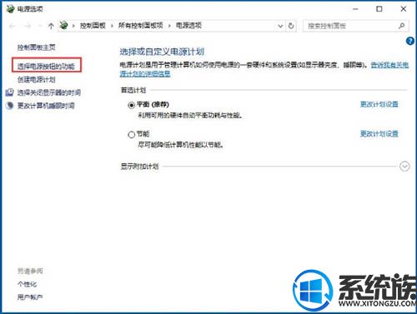Click the title bar power options icon
This screenshot has height=314, width=417.
[10, 9]
